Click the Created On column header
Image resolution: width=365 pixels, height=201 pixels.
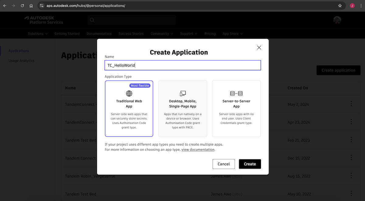point(298,88)
